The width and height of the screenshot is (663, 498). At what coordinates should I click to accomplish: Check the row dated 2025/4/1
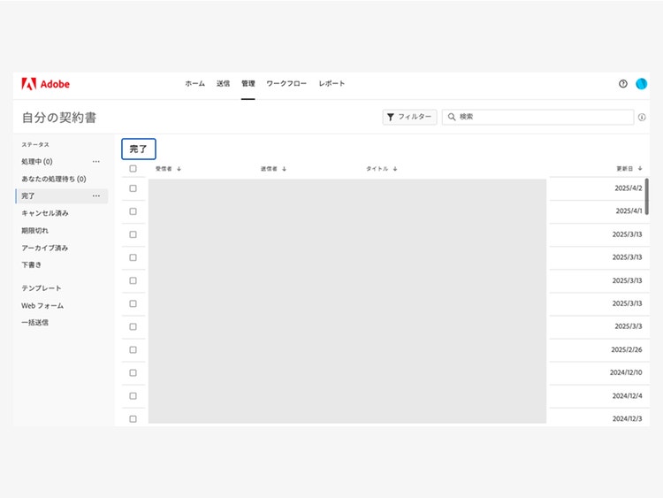tap(133, 211)
